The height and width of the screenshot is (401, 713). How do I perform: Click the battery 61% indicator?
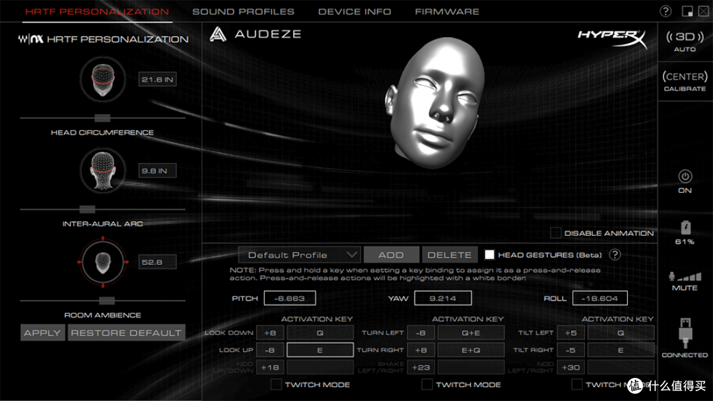pos(685,233)
